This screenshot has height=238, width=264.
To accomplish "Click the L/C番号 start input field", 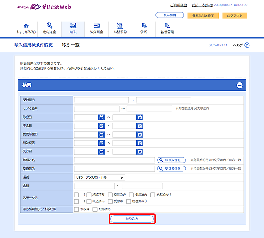I will [x=97, y=109].
